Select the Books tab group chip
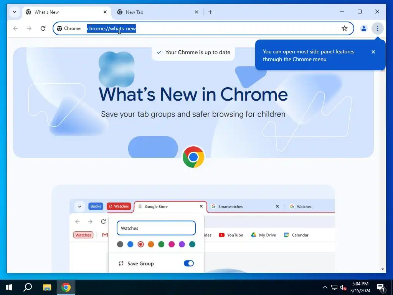The image size is (393, 295). click(96, 206)
